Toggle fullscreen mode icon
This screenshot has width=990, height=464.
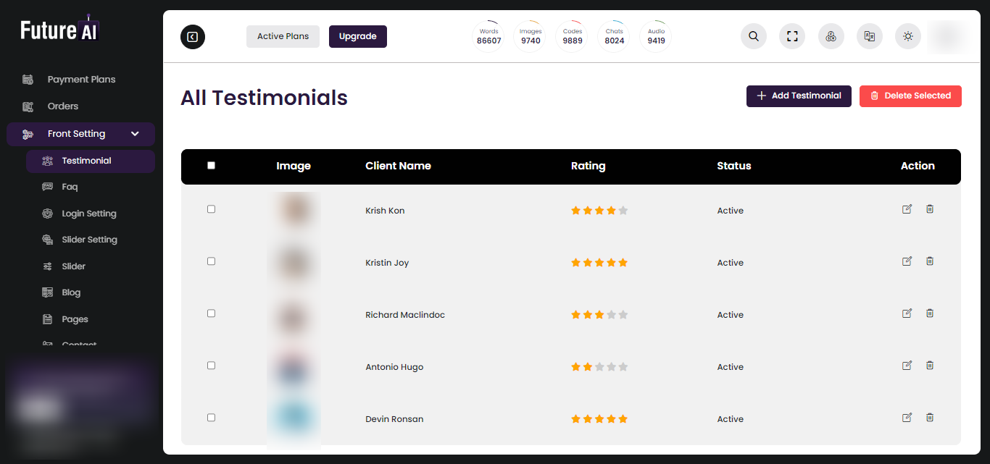792,36
